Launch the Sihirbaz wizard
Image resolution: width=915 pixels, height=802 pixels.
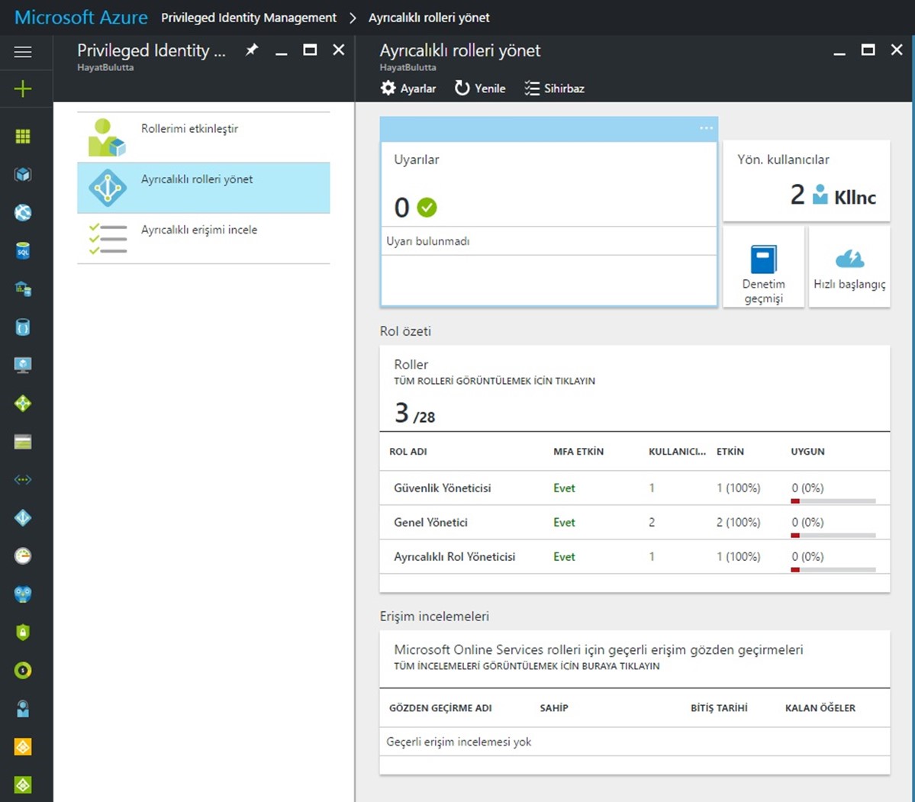[x=554, y=89]
